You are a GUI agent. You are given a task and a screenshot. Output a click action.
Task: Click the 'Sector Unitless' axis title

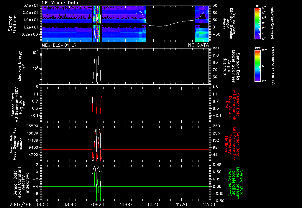(x=12, y=24)
